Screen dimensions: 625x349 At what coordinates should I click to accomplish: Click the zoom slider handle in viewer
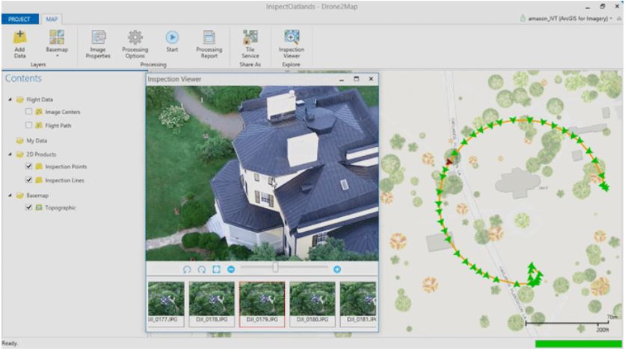[x=275, y=268]
